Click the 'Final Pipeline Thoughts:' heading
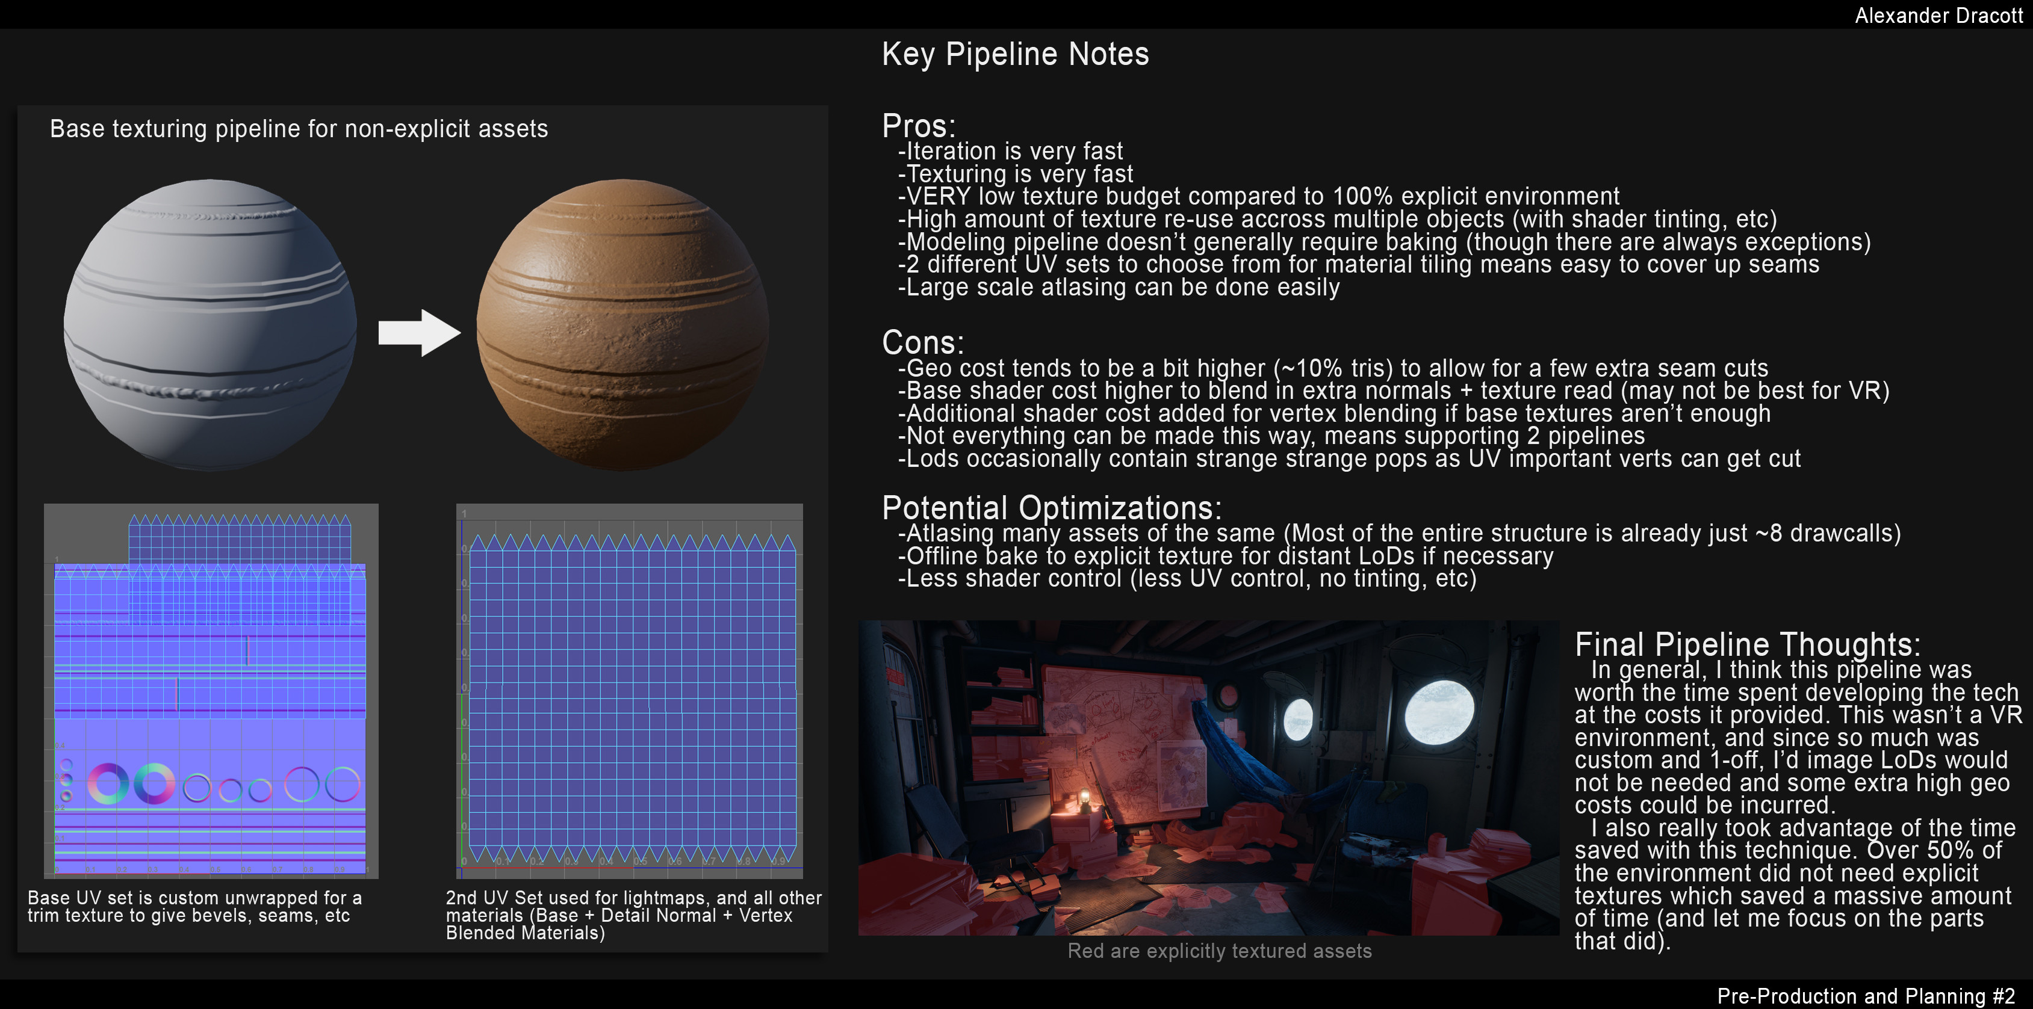 [x=1747, y=644]
